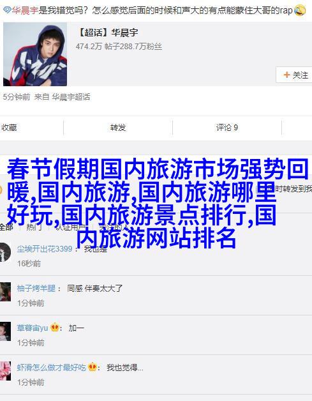Select the 转发 tab
The height and width of the screenshot is (401, 312).
point(118,127)
